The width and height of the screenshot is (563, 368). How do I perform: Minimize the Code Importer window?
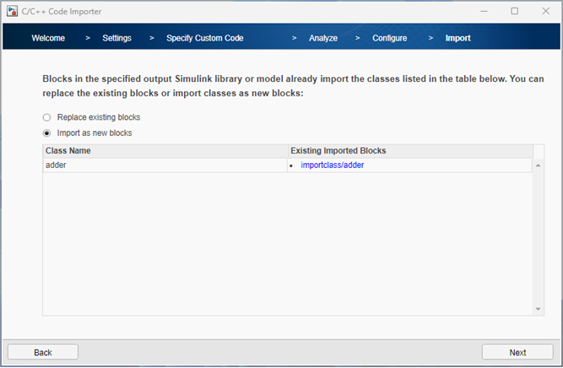tap(484, 11)
